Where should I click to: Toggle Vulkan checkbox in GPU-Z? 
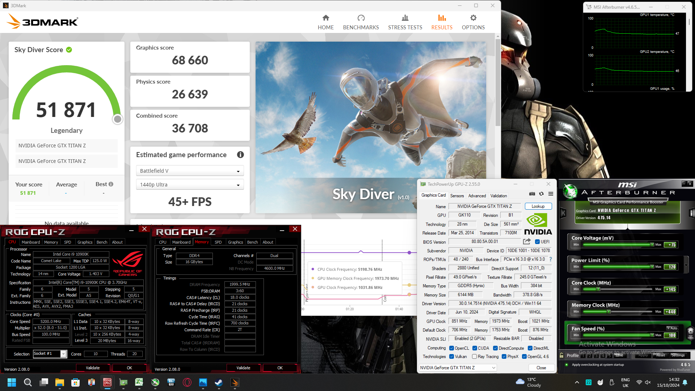(451, 357)
